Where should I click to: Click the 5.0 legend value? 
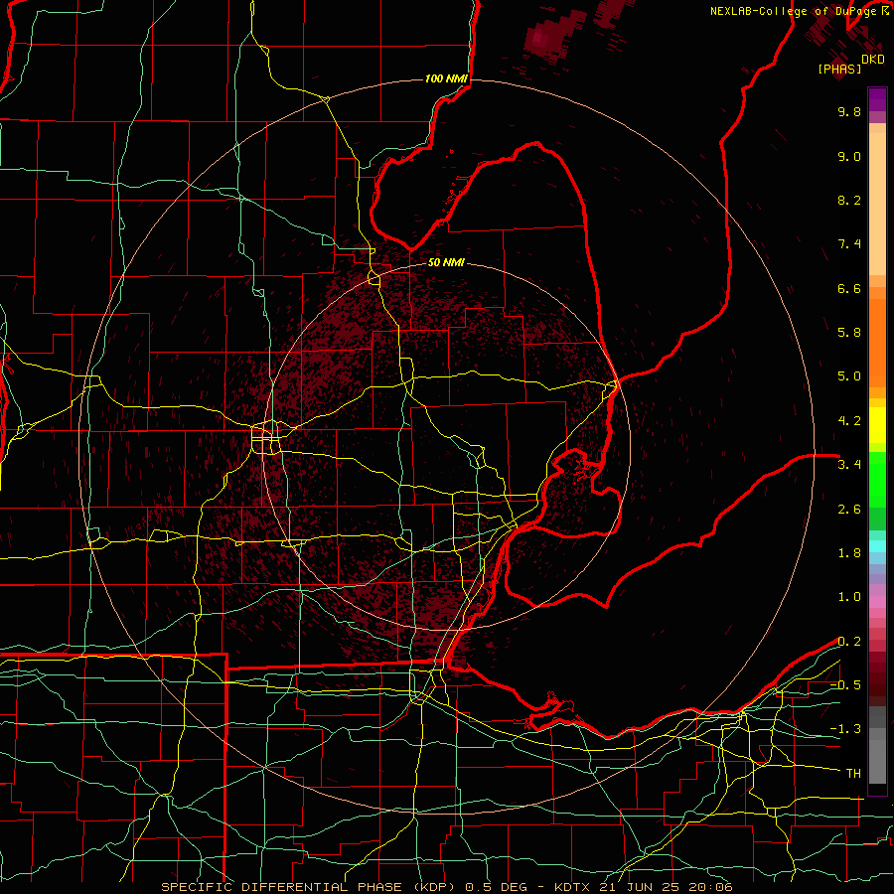click(x=849, y=376)
